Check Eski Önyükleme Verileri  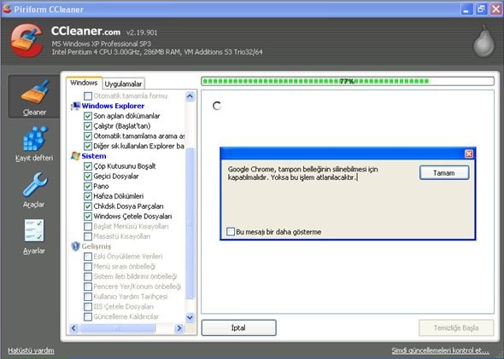[87, 257]
